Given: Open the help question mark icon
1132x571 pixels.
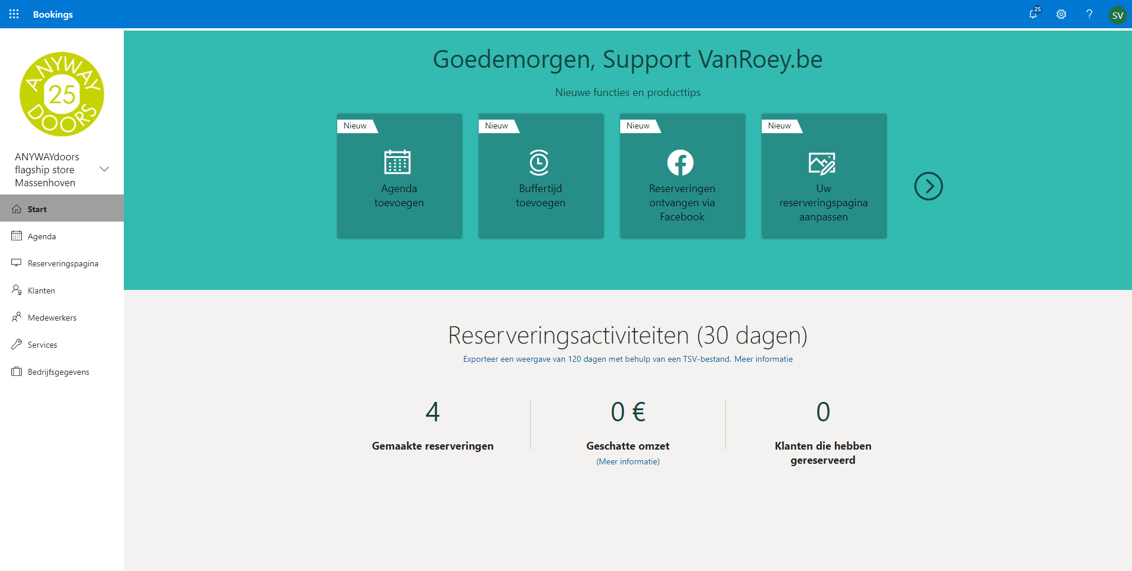Looking at the screenshot, I should pos(1089,14).
